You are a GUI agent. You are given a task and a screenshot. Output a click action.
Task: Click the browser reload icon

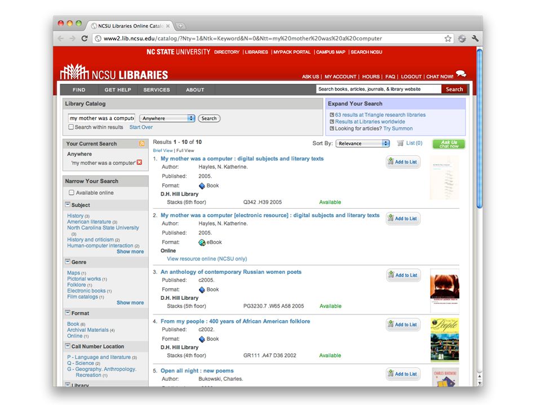click(x=85, y=38)
